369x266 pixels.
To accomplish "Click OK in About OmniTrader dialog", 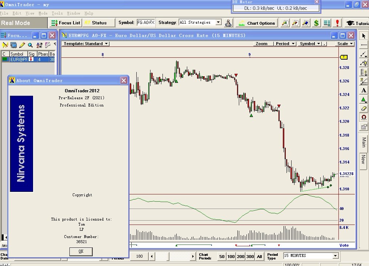I will point(81,251).
